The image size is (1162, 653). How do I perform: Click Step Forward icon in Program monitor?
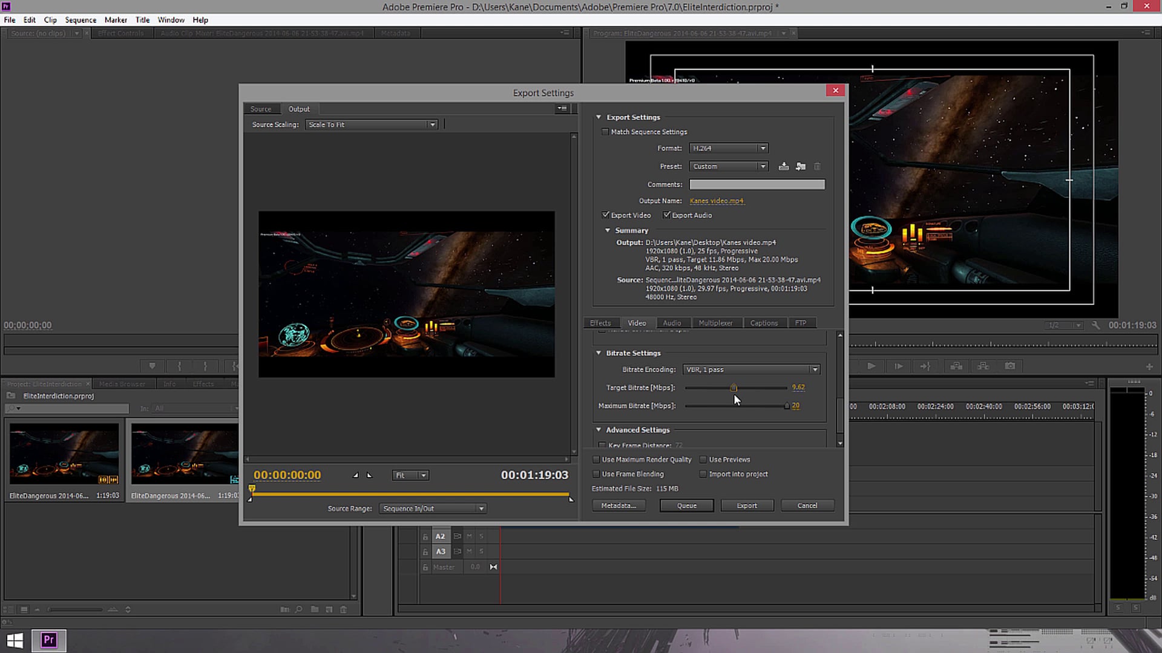tap(899, 366)
